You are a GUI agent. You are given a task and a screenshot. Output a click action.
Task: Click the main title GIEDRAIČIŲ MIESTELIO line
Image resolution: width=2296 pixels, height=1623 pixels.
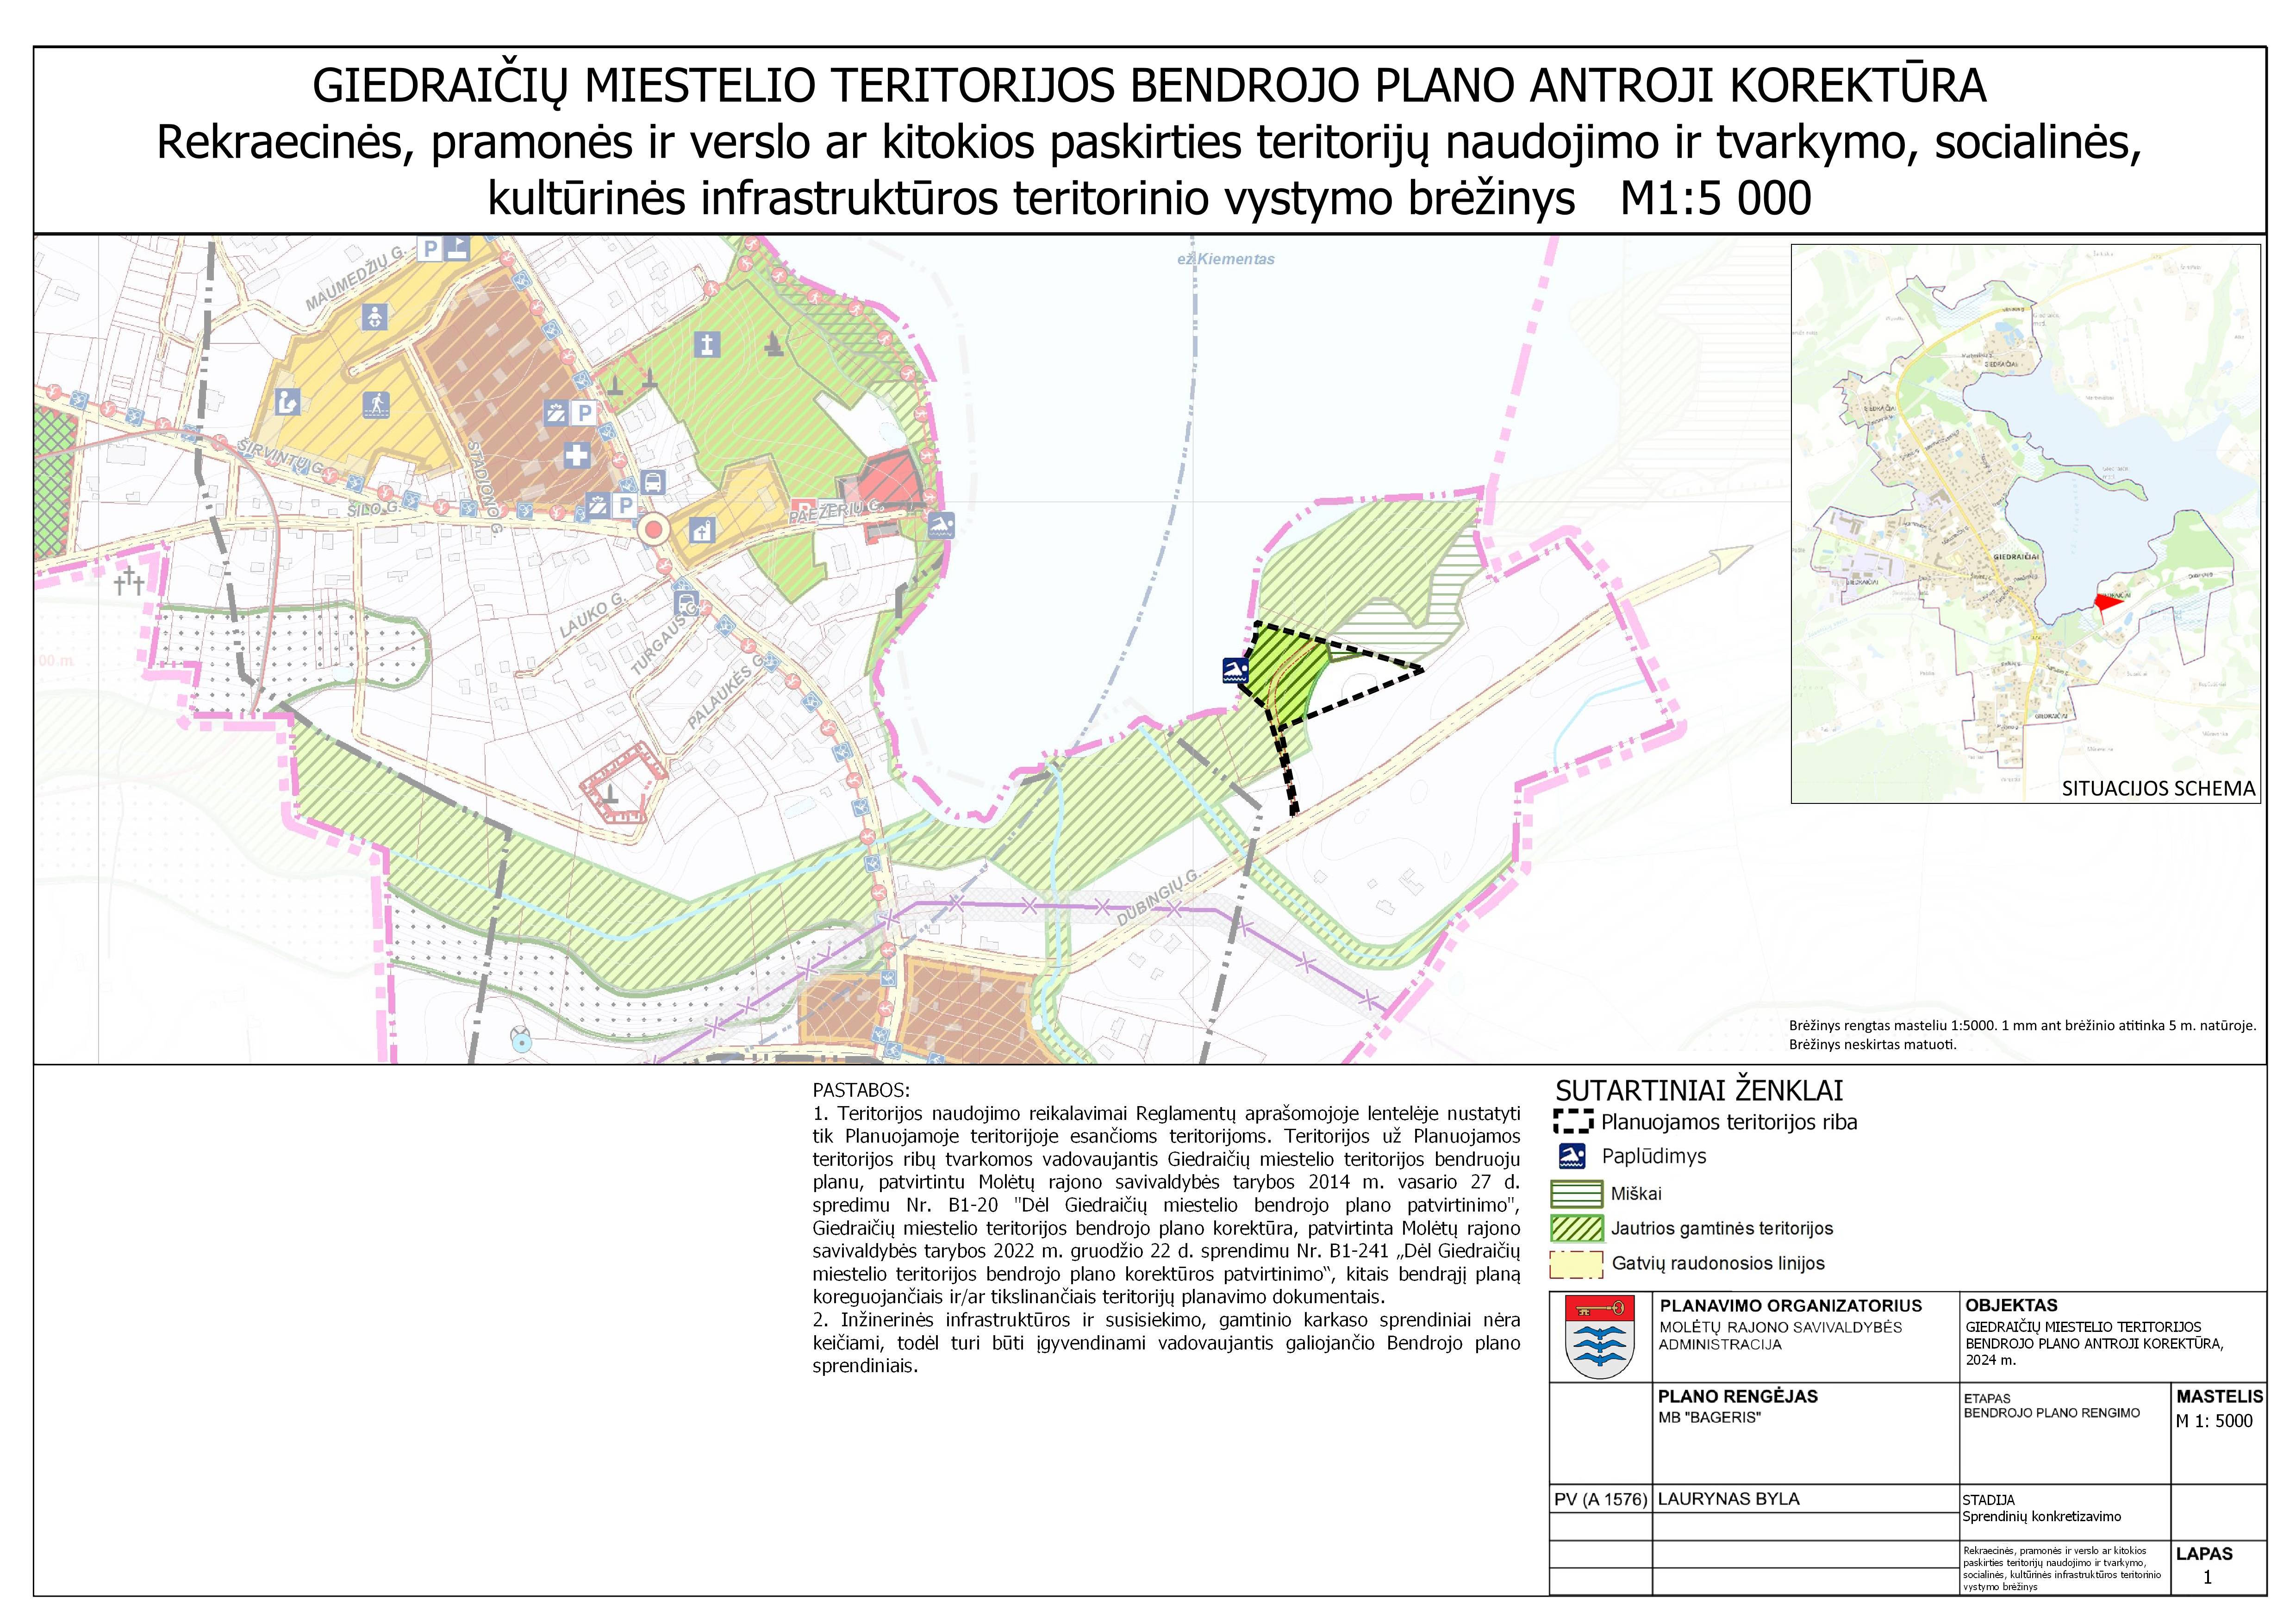coord(1149,85)
